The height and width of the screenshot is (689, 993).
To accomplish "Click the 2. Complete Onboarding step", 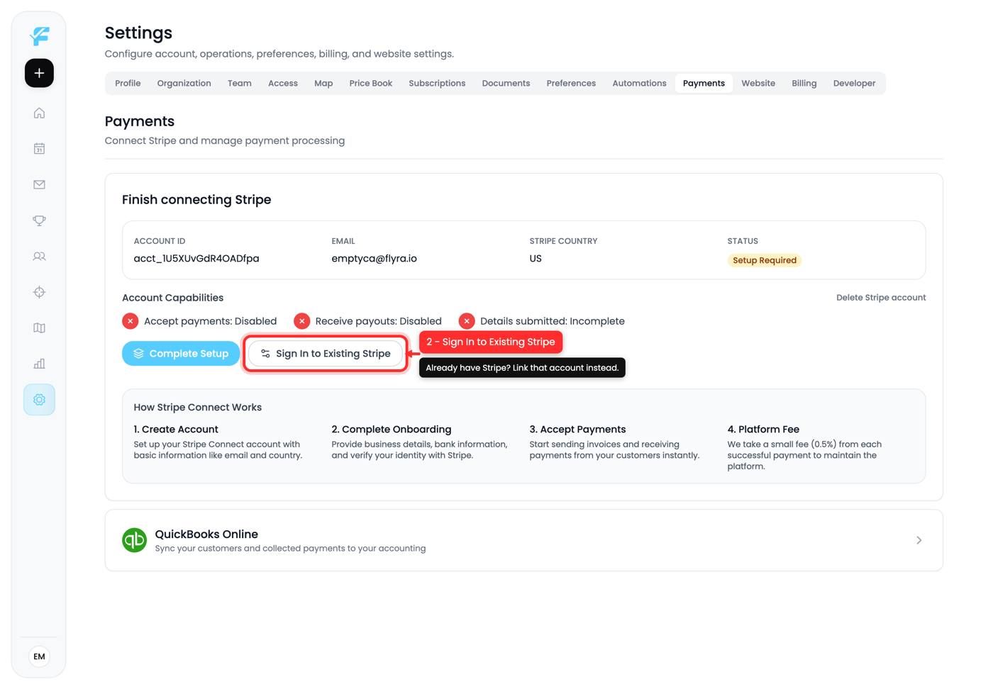I will click(392, 430).
